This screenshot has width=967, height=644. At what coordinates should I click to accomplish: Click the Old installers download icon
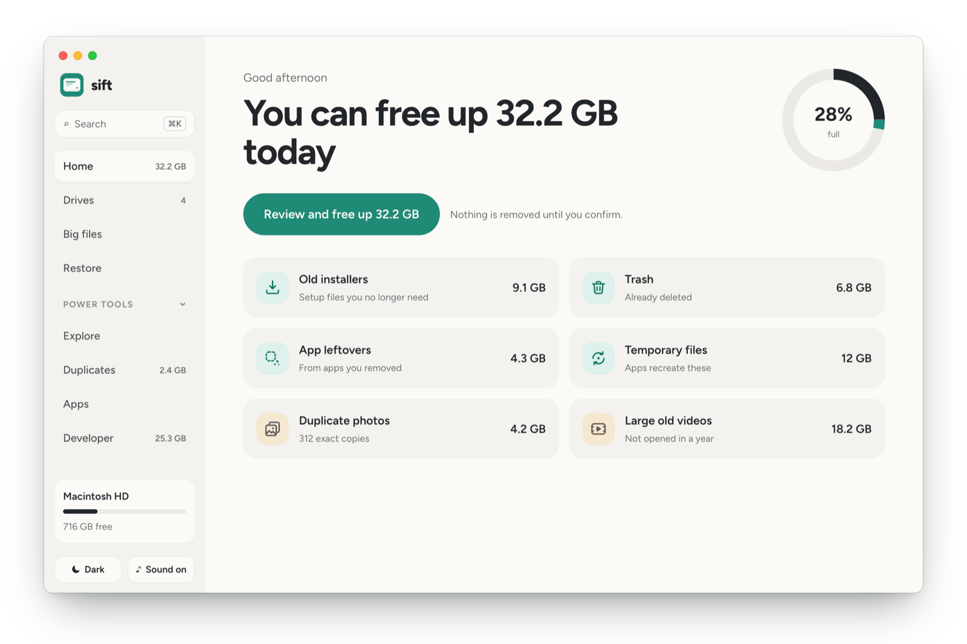pyautogui.click(x=273, y=288)
